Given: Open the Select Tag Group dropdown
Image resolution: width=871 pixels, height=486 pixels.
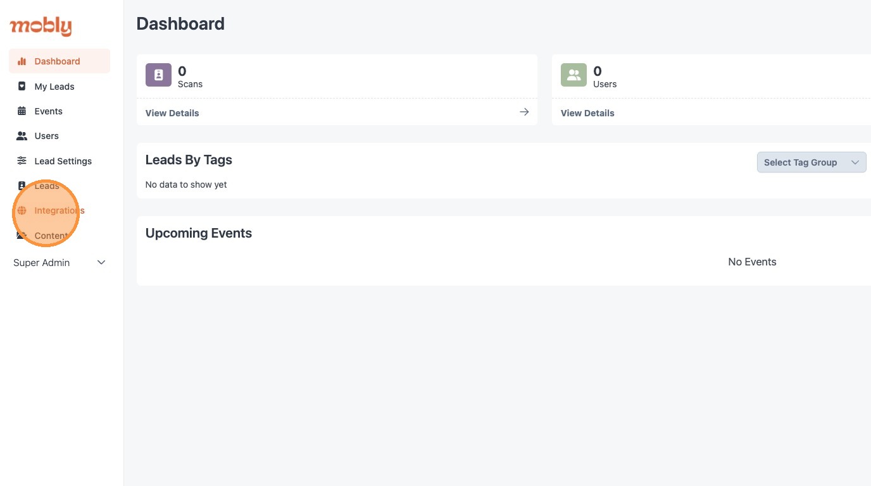Looking at the screenshot, I should (811, 162).
